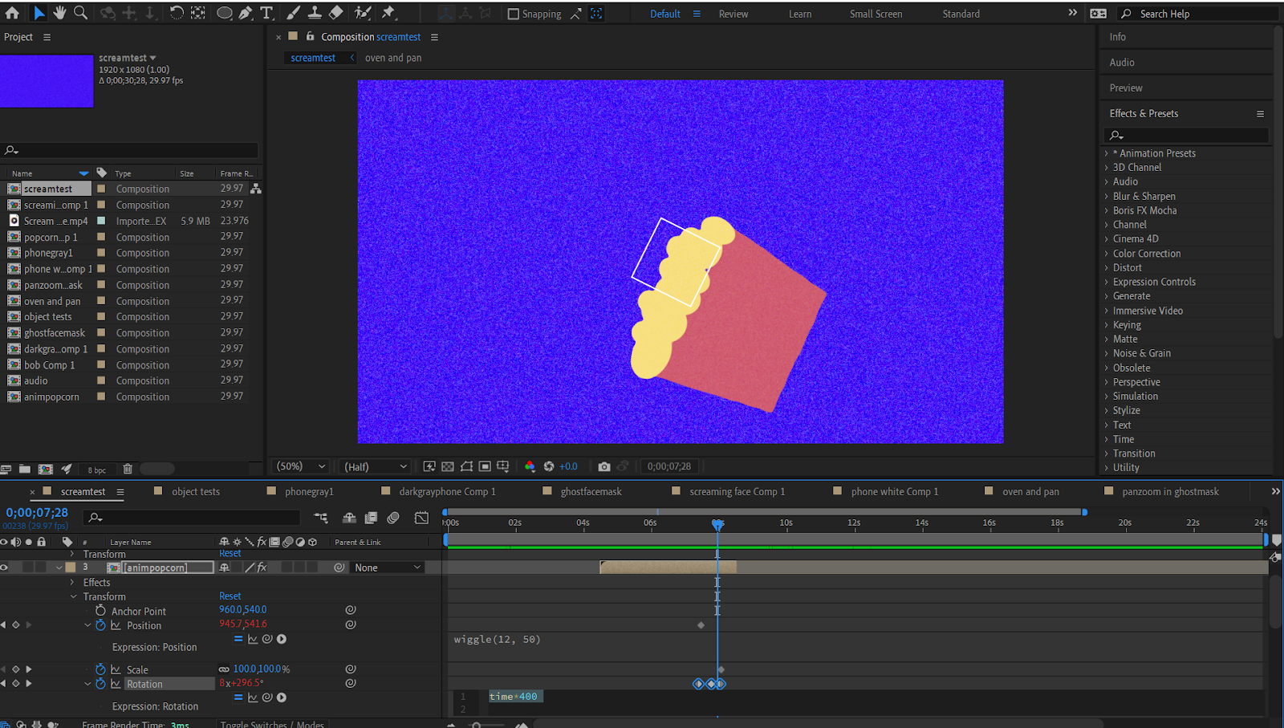
Task: Toggle the Shy layers timeline switch
Action: click(349, 518)
